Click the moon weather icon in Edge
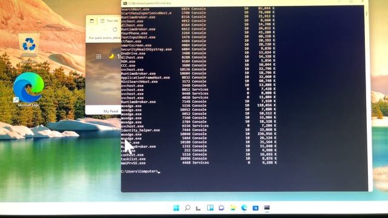Viewport: 388px width, 218px height. pos(112,56)
